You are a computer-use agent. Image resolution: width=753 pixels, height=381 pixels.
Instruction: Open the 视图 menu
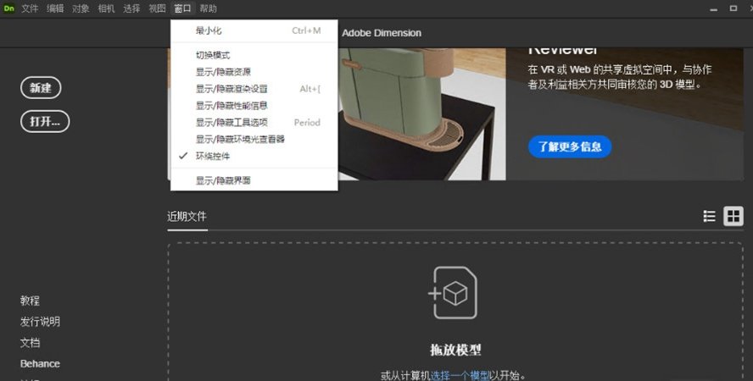tap(157, 8)
